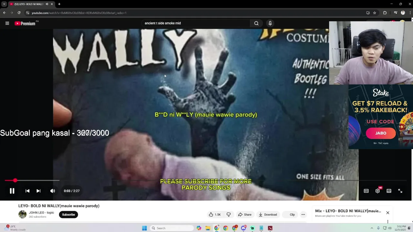Screen dimensions: 413x232
Task: Open Chrome three-dot menu
Action: tap(410, 13)
